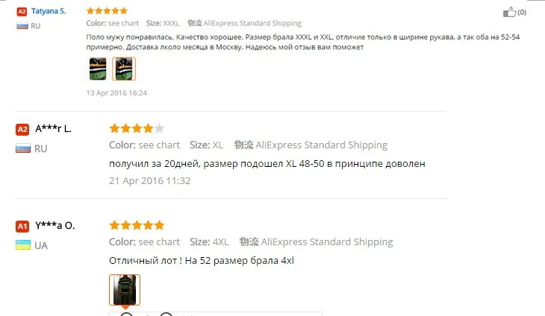Click five-star rating of Tatyana's review
Image resolution: width=545 pixels, height=316 pixels.
point(107,10)
